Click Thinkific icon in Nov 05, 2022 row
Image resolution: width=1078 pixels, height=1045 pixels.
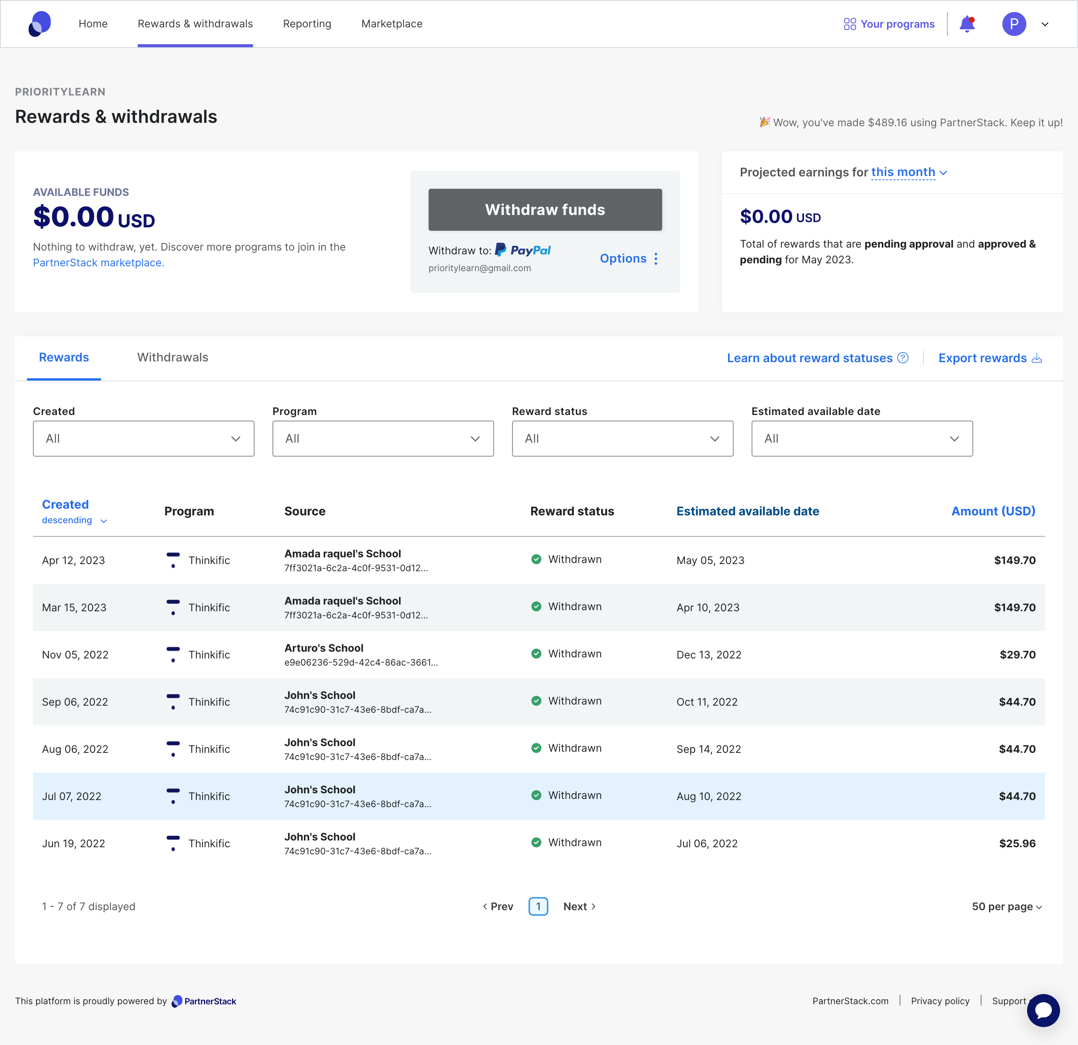tap(173, 655)
